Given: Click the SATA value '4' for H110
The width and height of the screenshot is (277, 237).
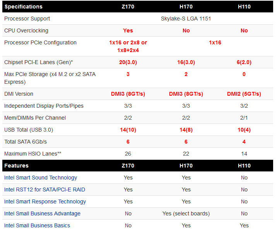Looking at the screenshot, I should [244, 142].
